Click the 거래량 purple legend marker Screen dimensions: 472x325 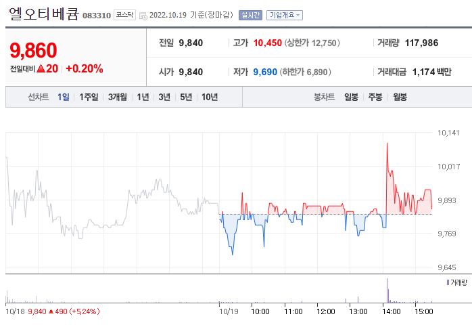(448, 282)
